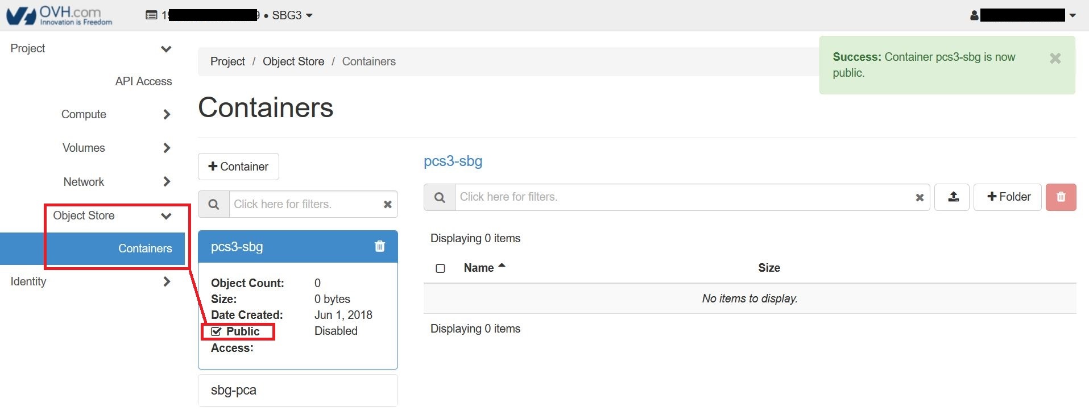Check the select-all objects checkbox
Image resolution: width=1089 pixels, height=415 pixels.
(x=440, y=268)
